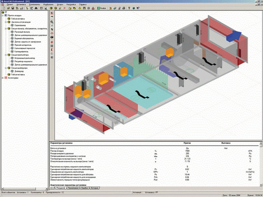Collapse the Секция вентилятора tree node

[6, 55]
